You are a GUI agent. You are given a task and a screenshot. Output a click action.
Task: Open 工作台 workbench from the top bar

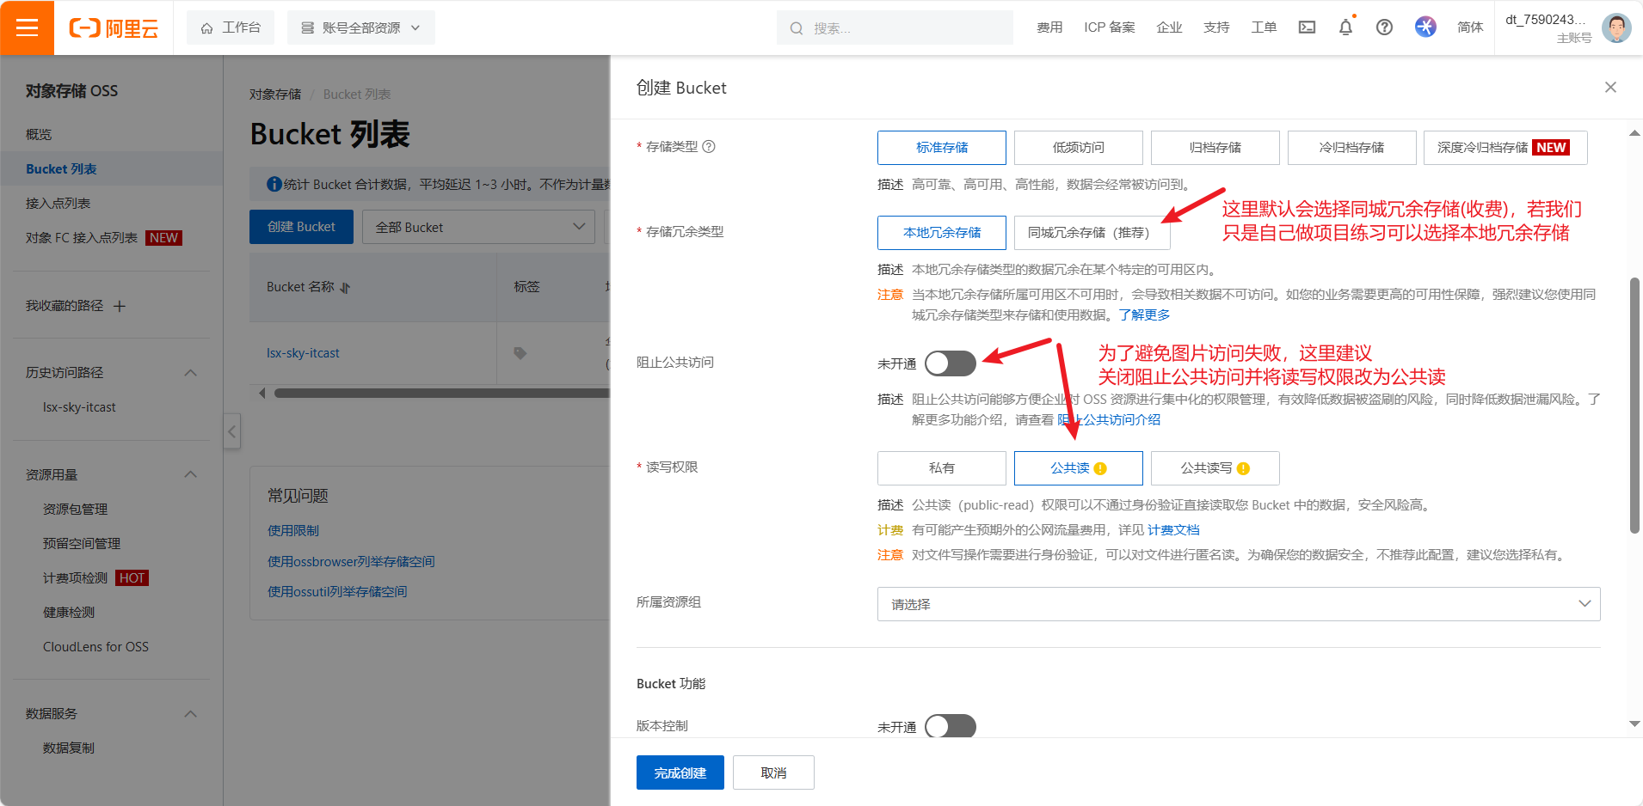231,27
